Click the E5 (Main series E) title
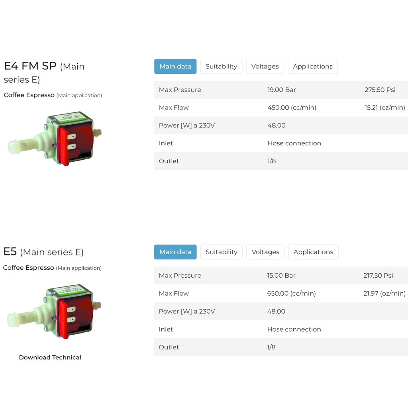This screenshot has width=408, height=408. pos(43,252)
